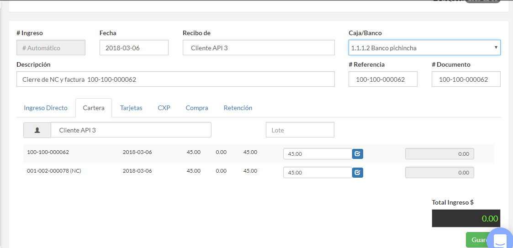Switch to the Ingreso Directo tab

tap(46, 108)
